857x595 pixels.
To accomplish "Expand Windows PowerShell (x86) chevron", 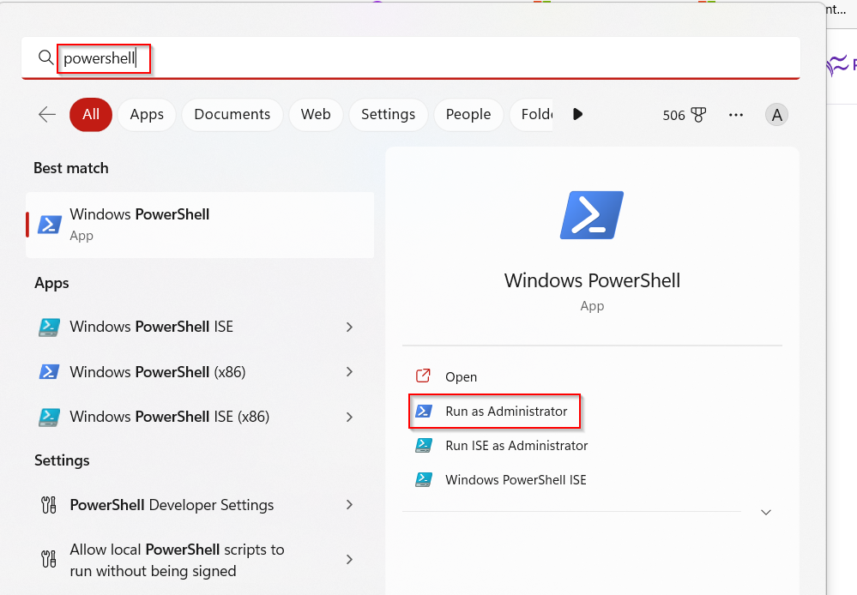I will click(x=349, y=372).
